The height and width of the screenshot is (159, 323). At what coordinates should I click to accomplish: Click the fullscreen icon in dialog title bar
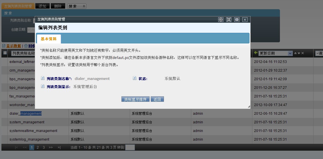[x=229, y=20]
